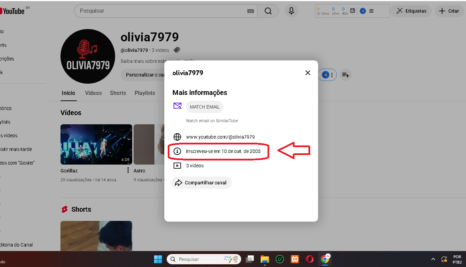Go to YouTube home via logo
The image size is (466, 267).
point(13,11)
